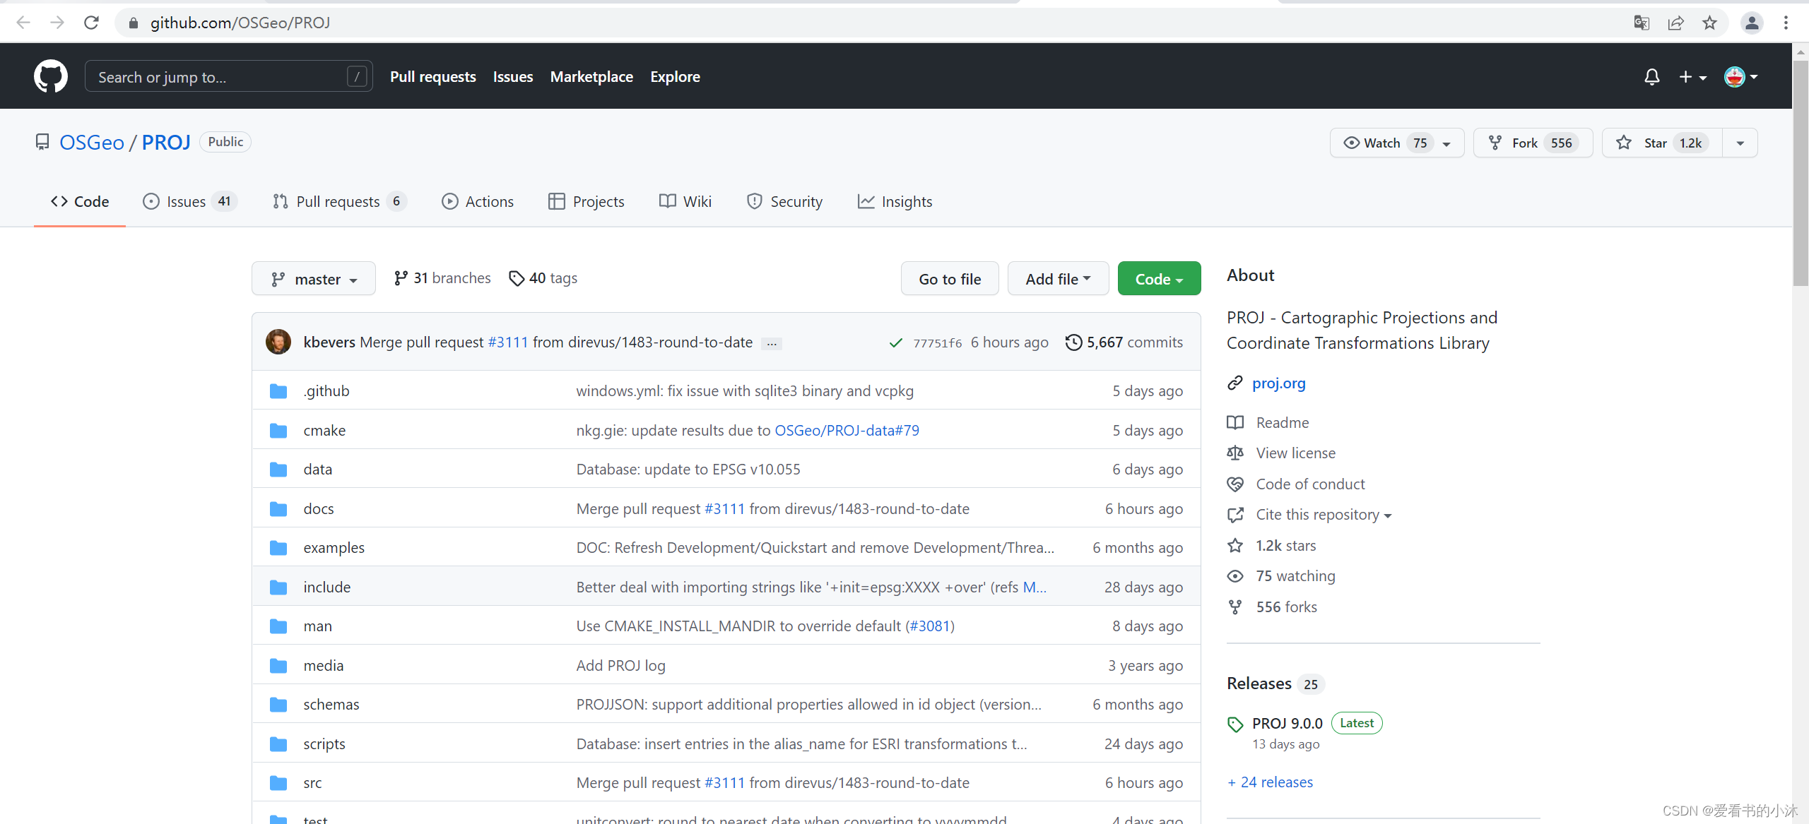Click the green commit status checkmark
1809x824 pixels.
pos(895,342)
